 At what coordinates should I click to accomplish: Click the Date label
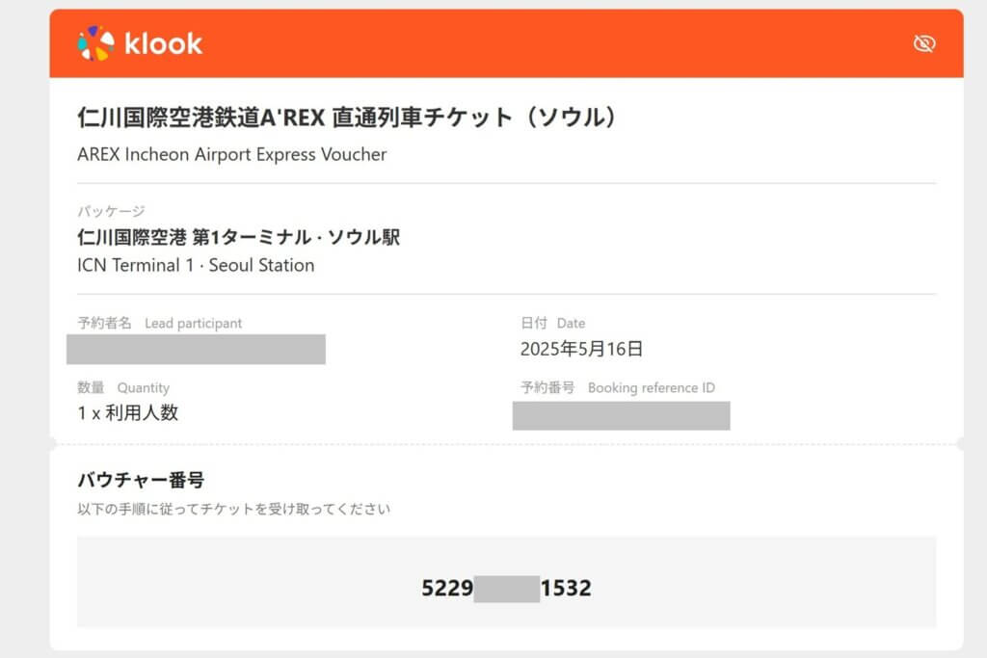[571, 324]
